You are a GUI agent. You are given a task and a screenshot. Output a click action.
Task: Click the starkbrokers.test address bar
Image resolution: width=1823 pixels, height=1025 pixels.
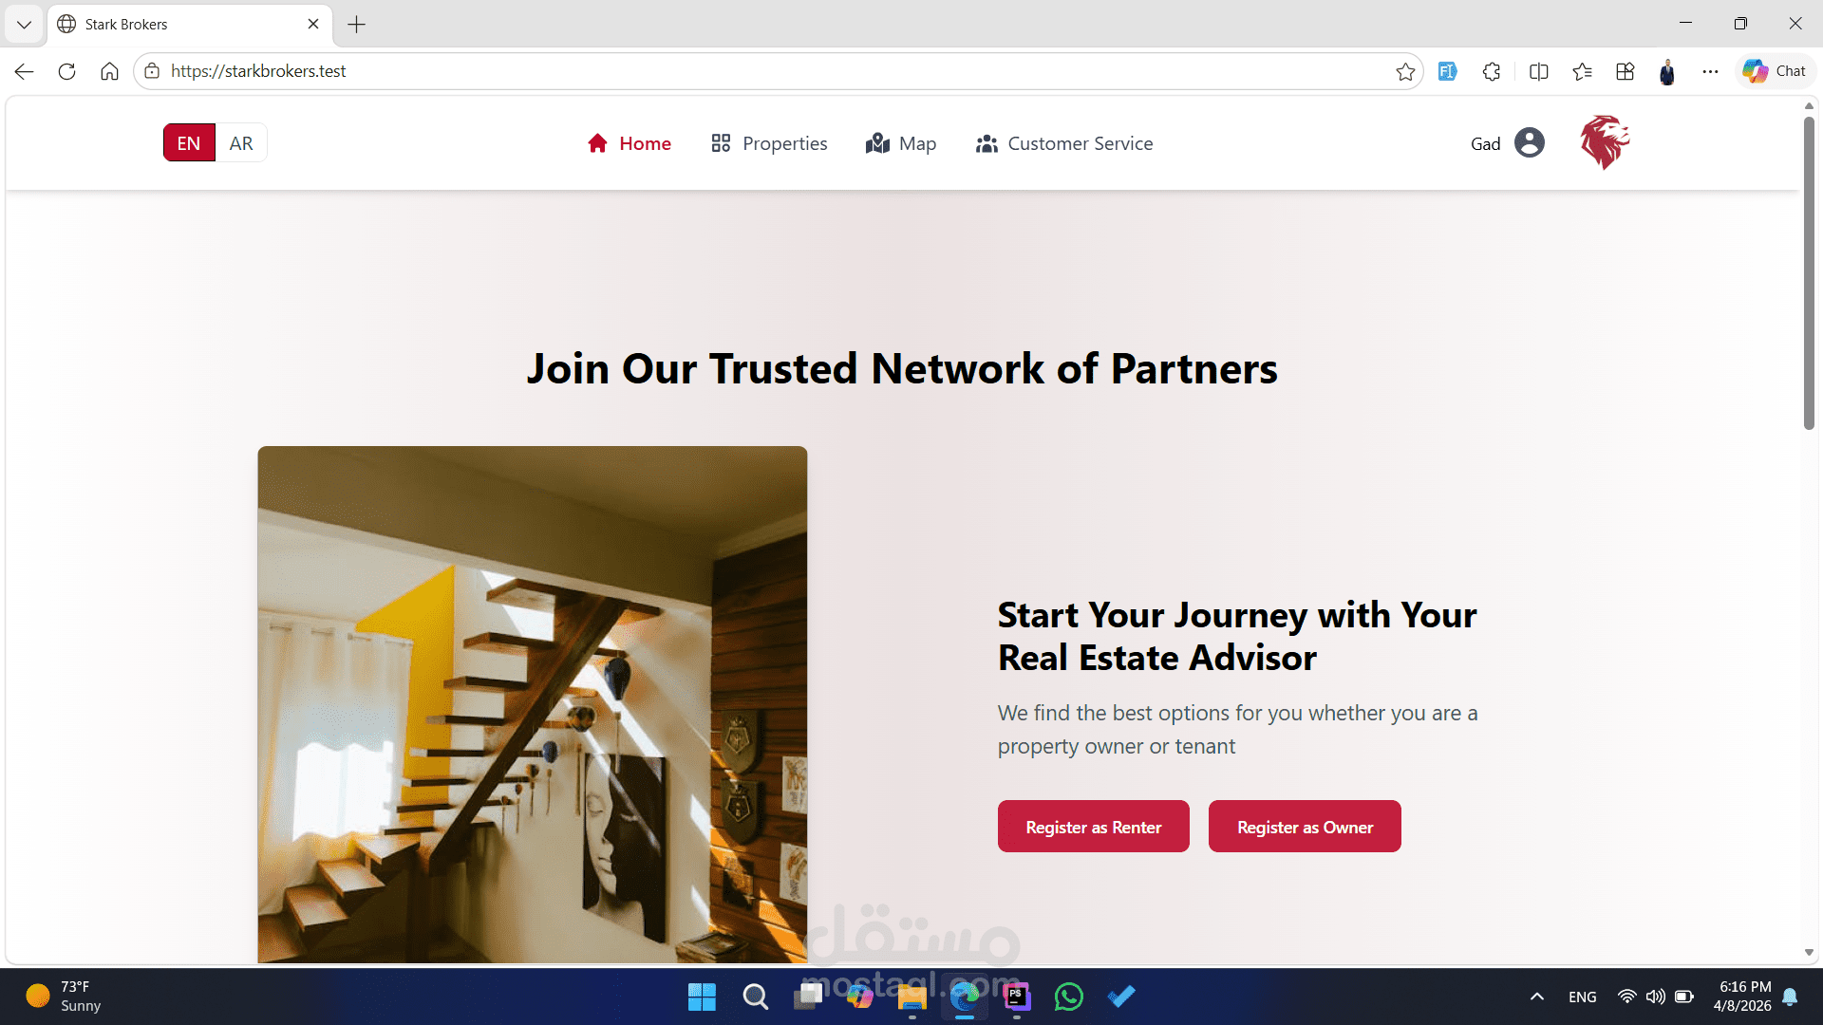point(760,71)
